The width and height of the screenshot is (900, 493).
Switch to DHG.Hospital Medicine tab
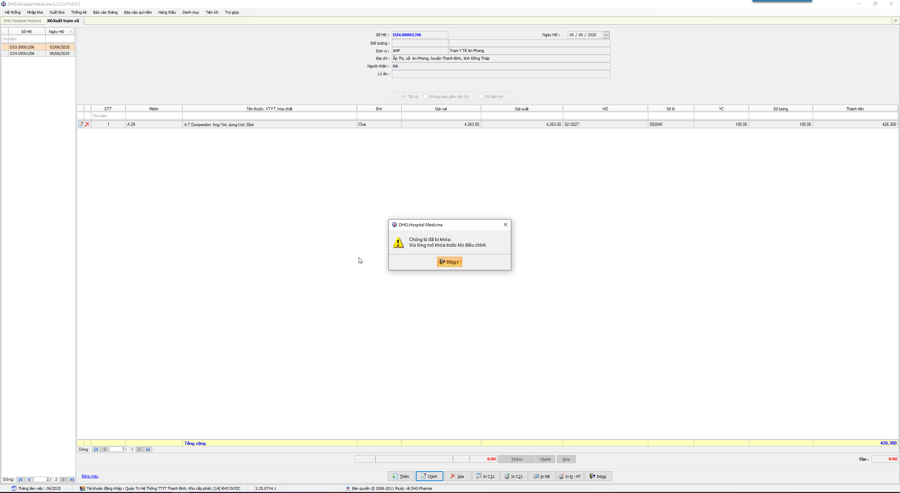tap(22, 21)
